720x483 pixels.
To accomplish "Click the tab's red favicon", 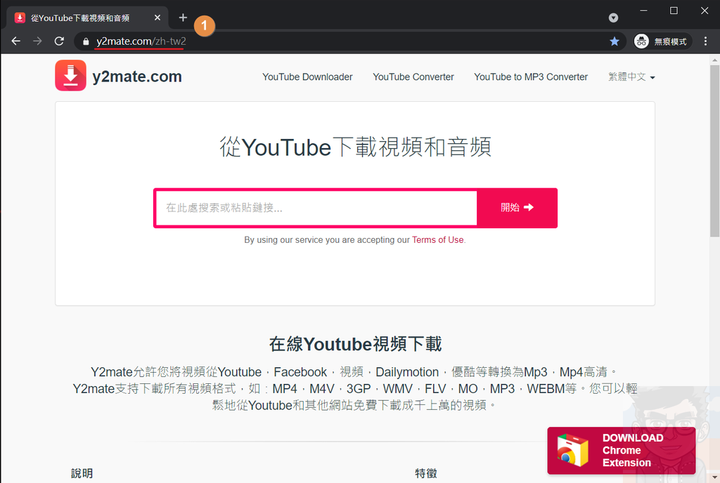I will pos(20,18).
